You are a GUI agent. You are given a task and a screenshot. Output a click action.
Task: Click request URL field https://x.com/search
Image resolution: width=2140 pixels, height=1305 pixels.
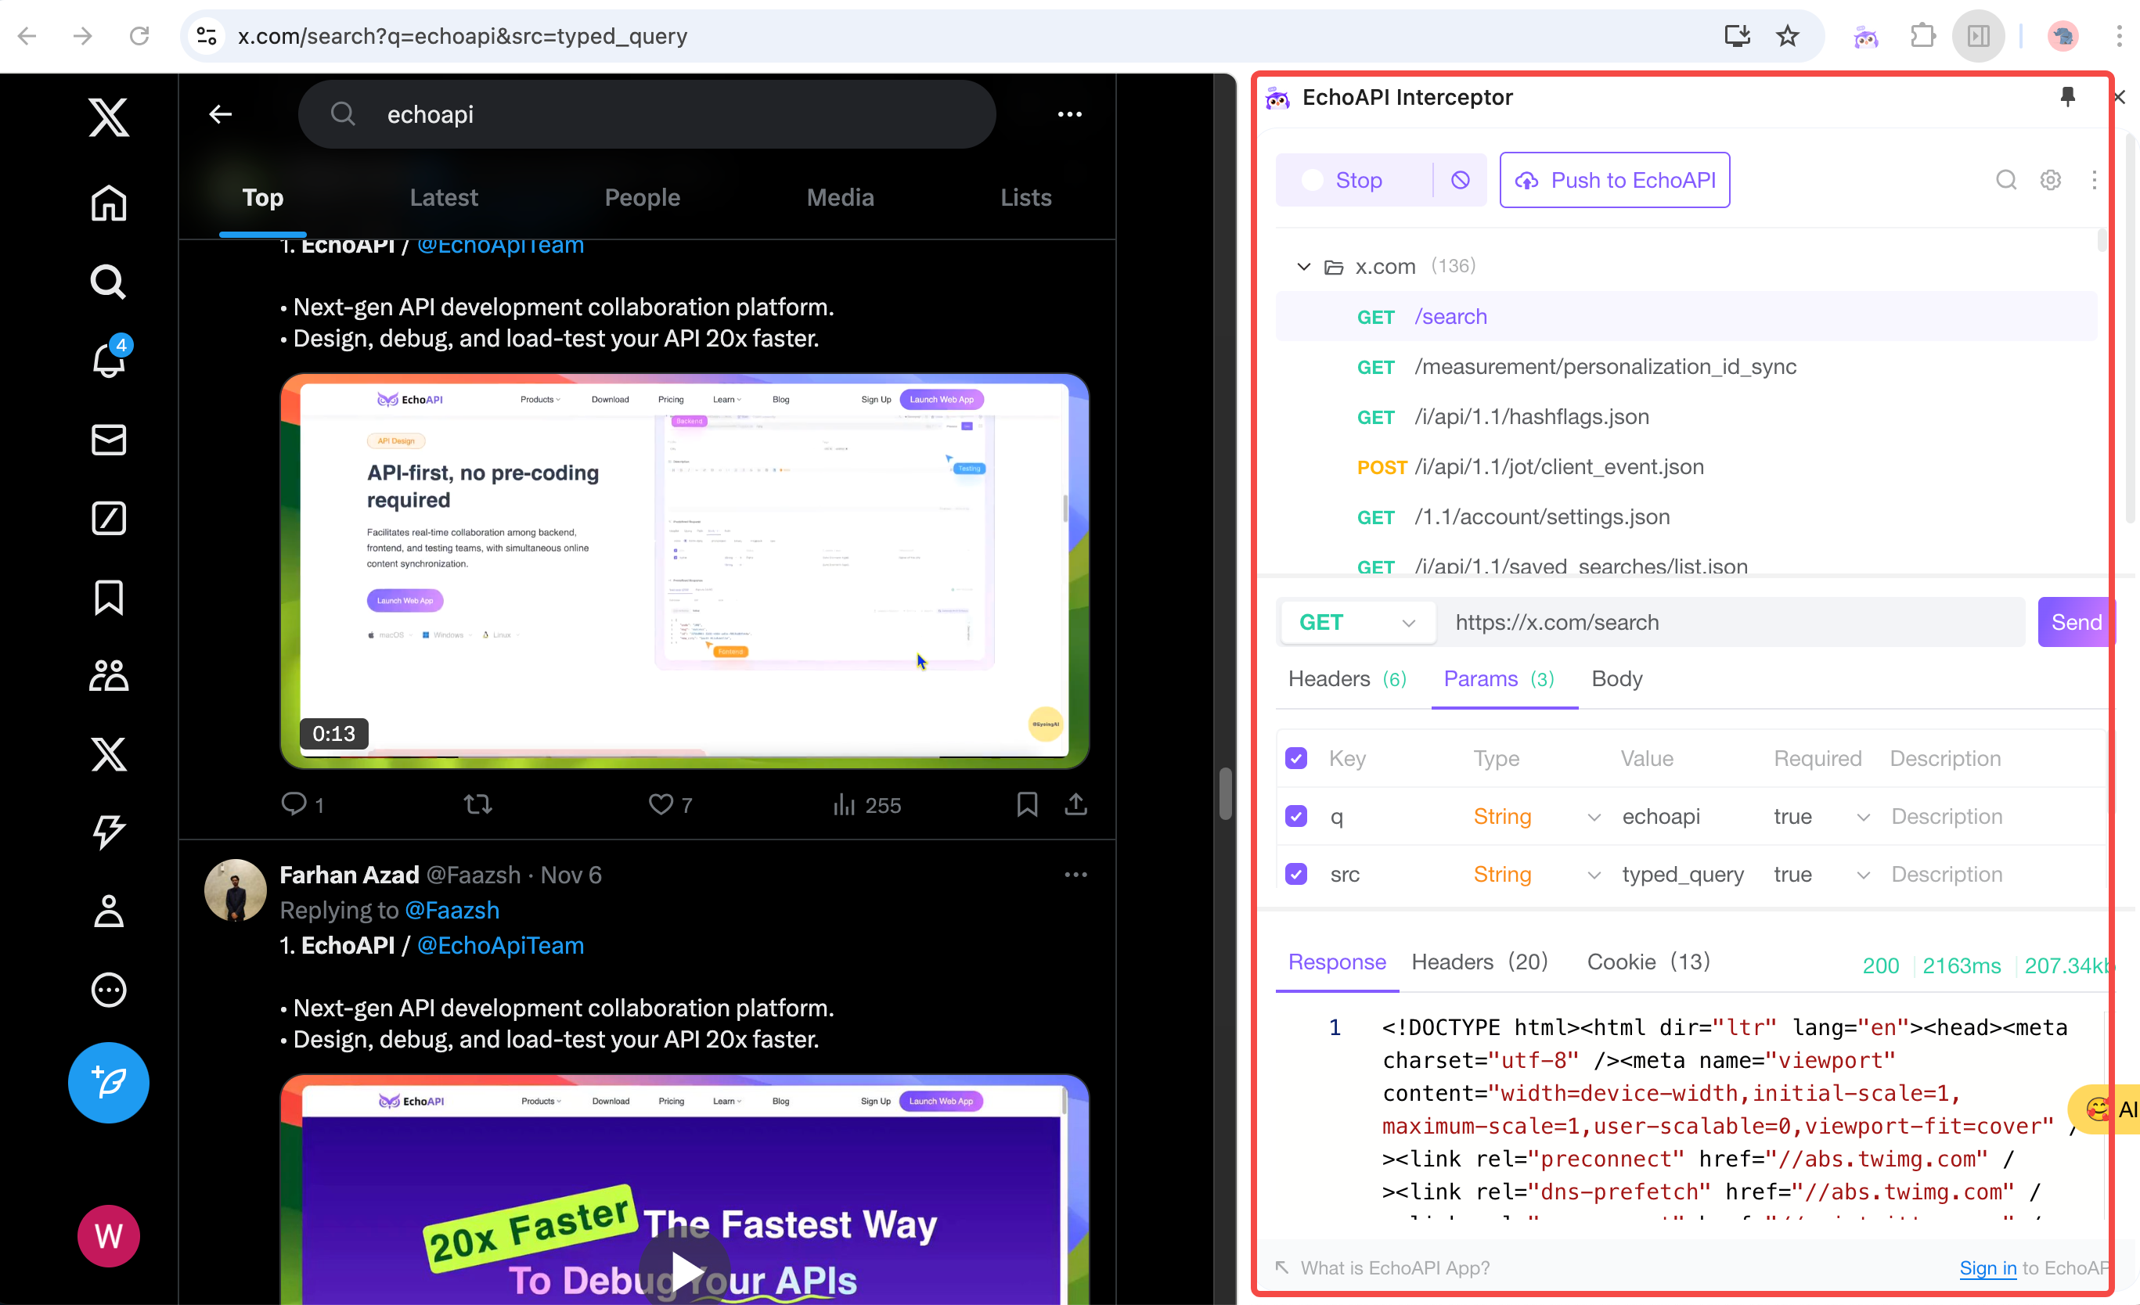(x=1729, y=622)
